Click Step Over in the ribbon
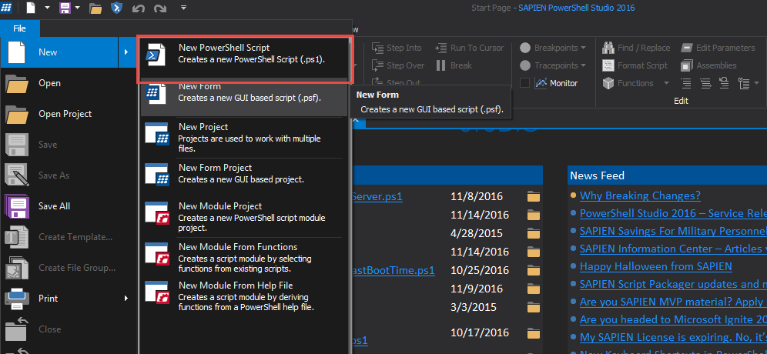This screenshot has width=767, height=354. tap(397, 65)
